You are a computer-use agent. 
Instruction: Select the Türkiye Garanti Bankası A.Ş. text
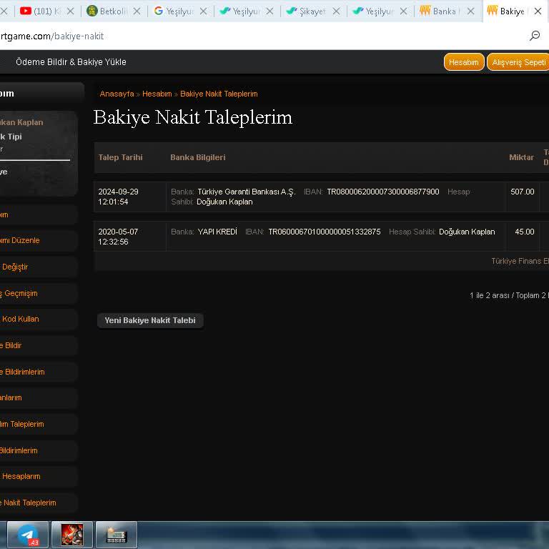247,192
